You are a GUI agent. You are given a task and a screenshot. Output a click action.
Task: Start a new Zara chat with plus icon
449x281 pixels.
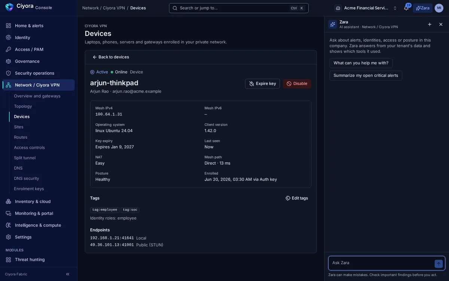click(x=430, y=24)
